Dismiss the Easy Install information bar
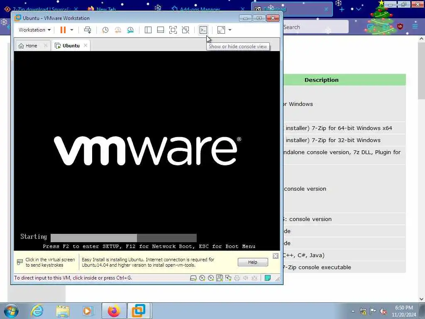The width and height of the screenshot is (425, 319). (x=276, y=256)
